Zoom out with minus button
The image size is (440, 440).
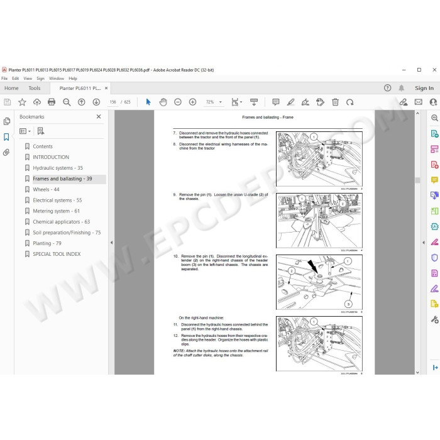click(x=178, y=102)
